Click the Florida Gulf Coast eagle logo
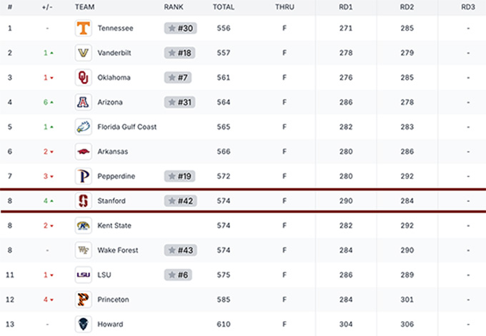 coord(84,127)
